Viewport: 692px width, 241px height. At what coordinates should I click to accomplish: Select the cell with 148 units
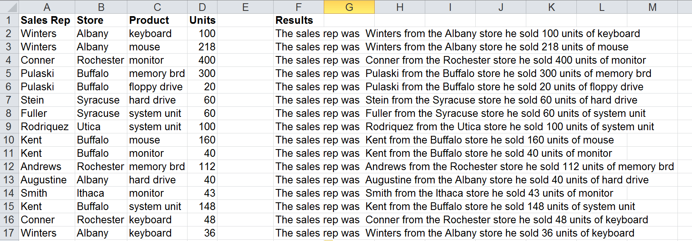pyautogui.click(x=203, y=206)
